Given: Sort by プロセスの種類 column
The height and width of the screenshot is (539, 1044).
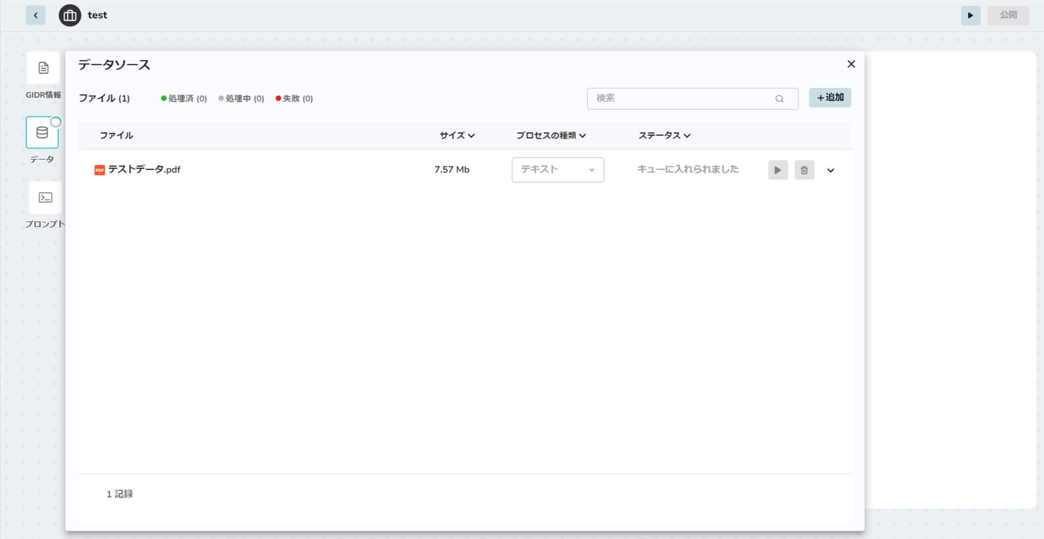Looking at the screenshot, I should [x=551, y=136].
